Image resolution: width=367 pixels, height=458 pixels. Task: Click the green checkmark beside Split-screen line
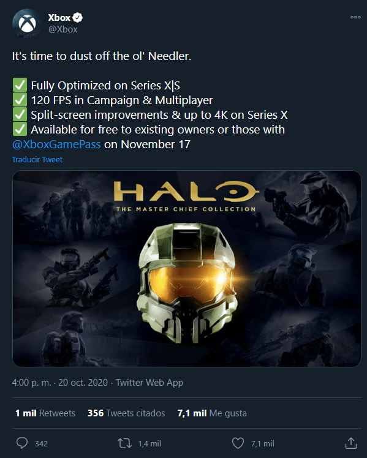[x=20, y=114]
